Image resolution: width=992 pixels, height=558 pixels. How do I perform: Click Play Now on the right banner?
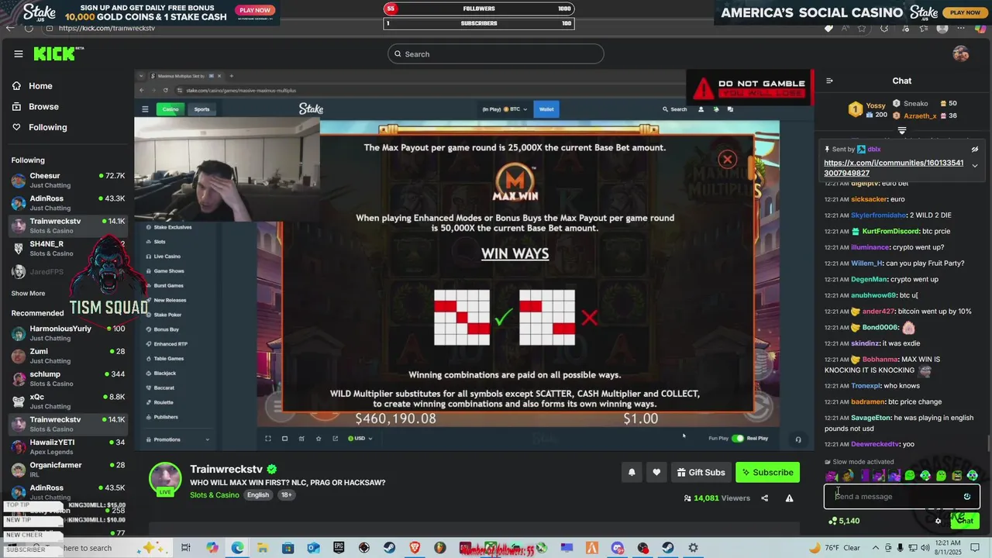pyautogui.click(x=965, y=12)
